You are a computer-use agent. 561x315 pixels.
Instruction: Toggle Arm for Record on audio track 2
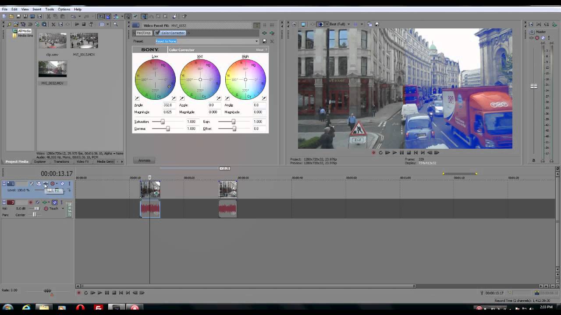click(31, 203)
